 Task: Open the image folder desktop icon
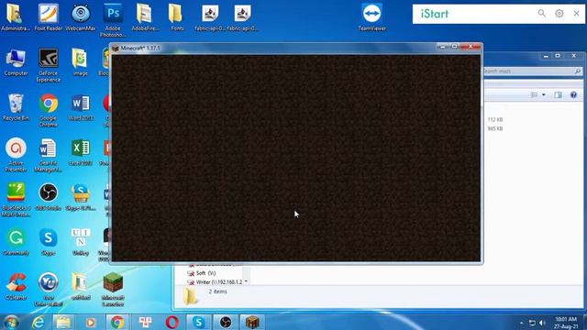[80, 62]
